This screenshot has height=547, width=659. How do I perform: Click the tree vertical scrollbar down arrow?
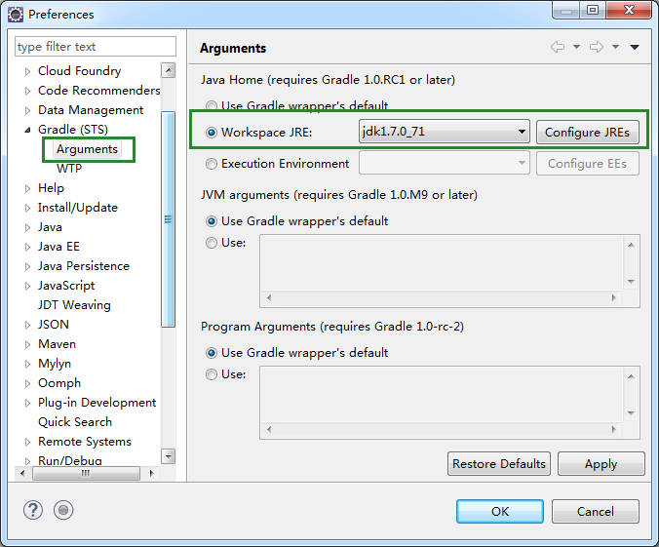(168, 455)
